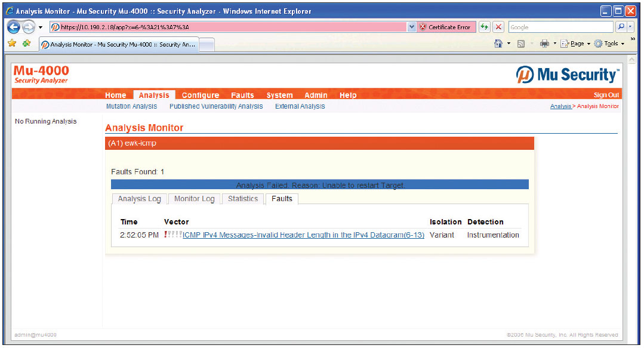The image size is (644, 348).
Task: Click the Sign Out link
Action: coord(606,96)
